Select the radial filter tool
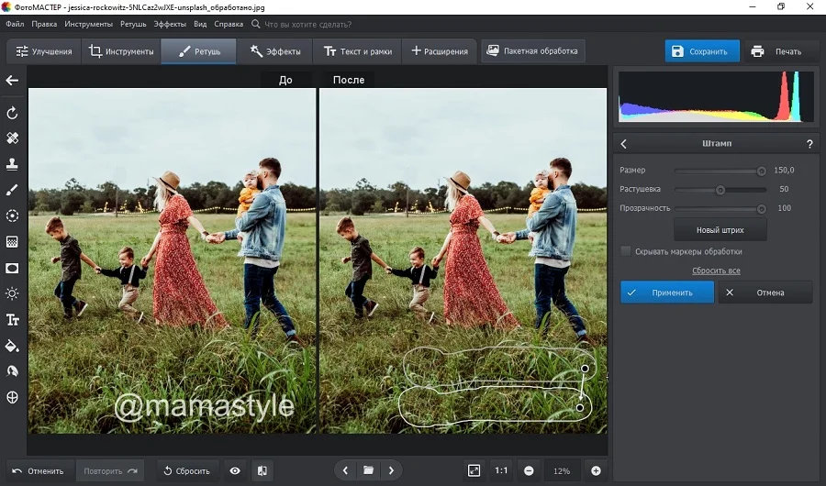Viewport: 826px width, 486px height. click(x=13, y=215)
